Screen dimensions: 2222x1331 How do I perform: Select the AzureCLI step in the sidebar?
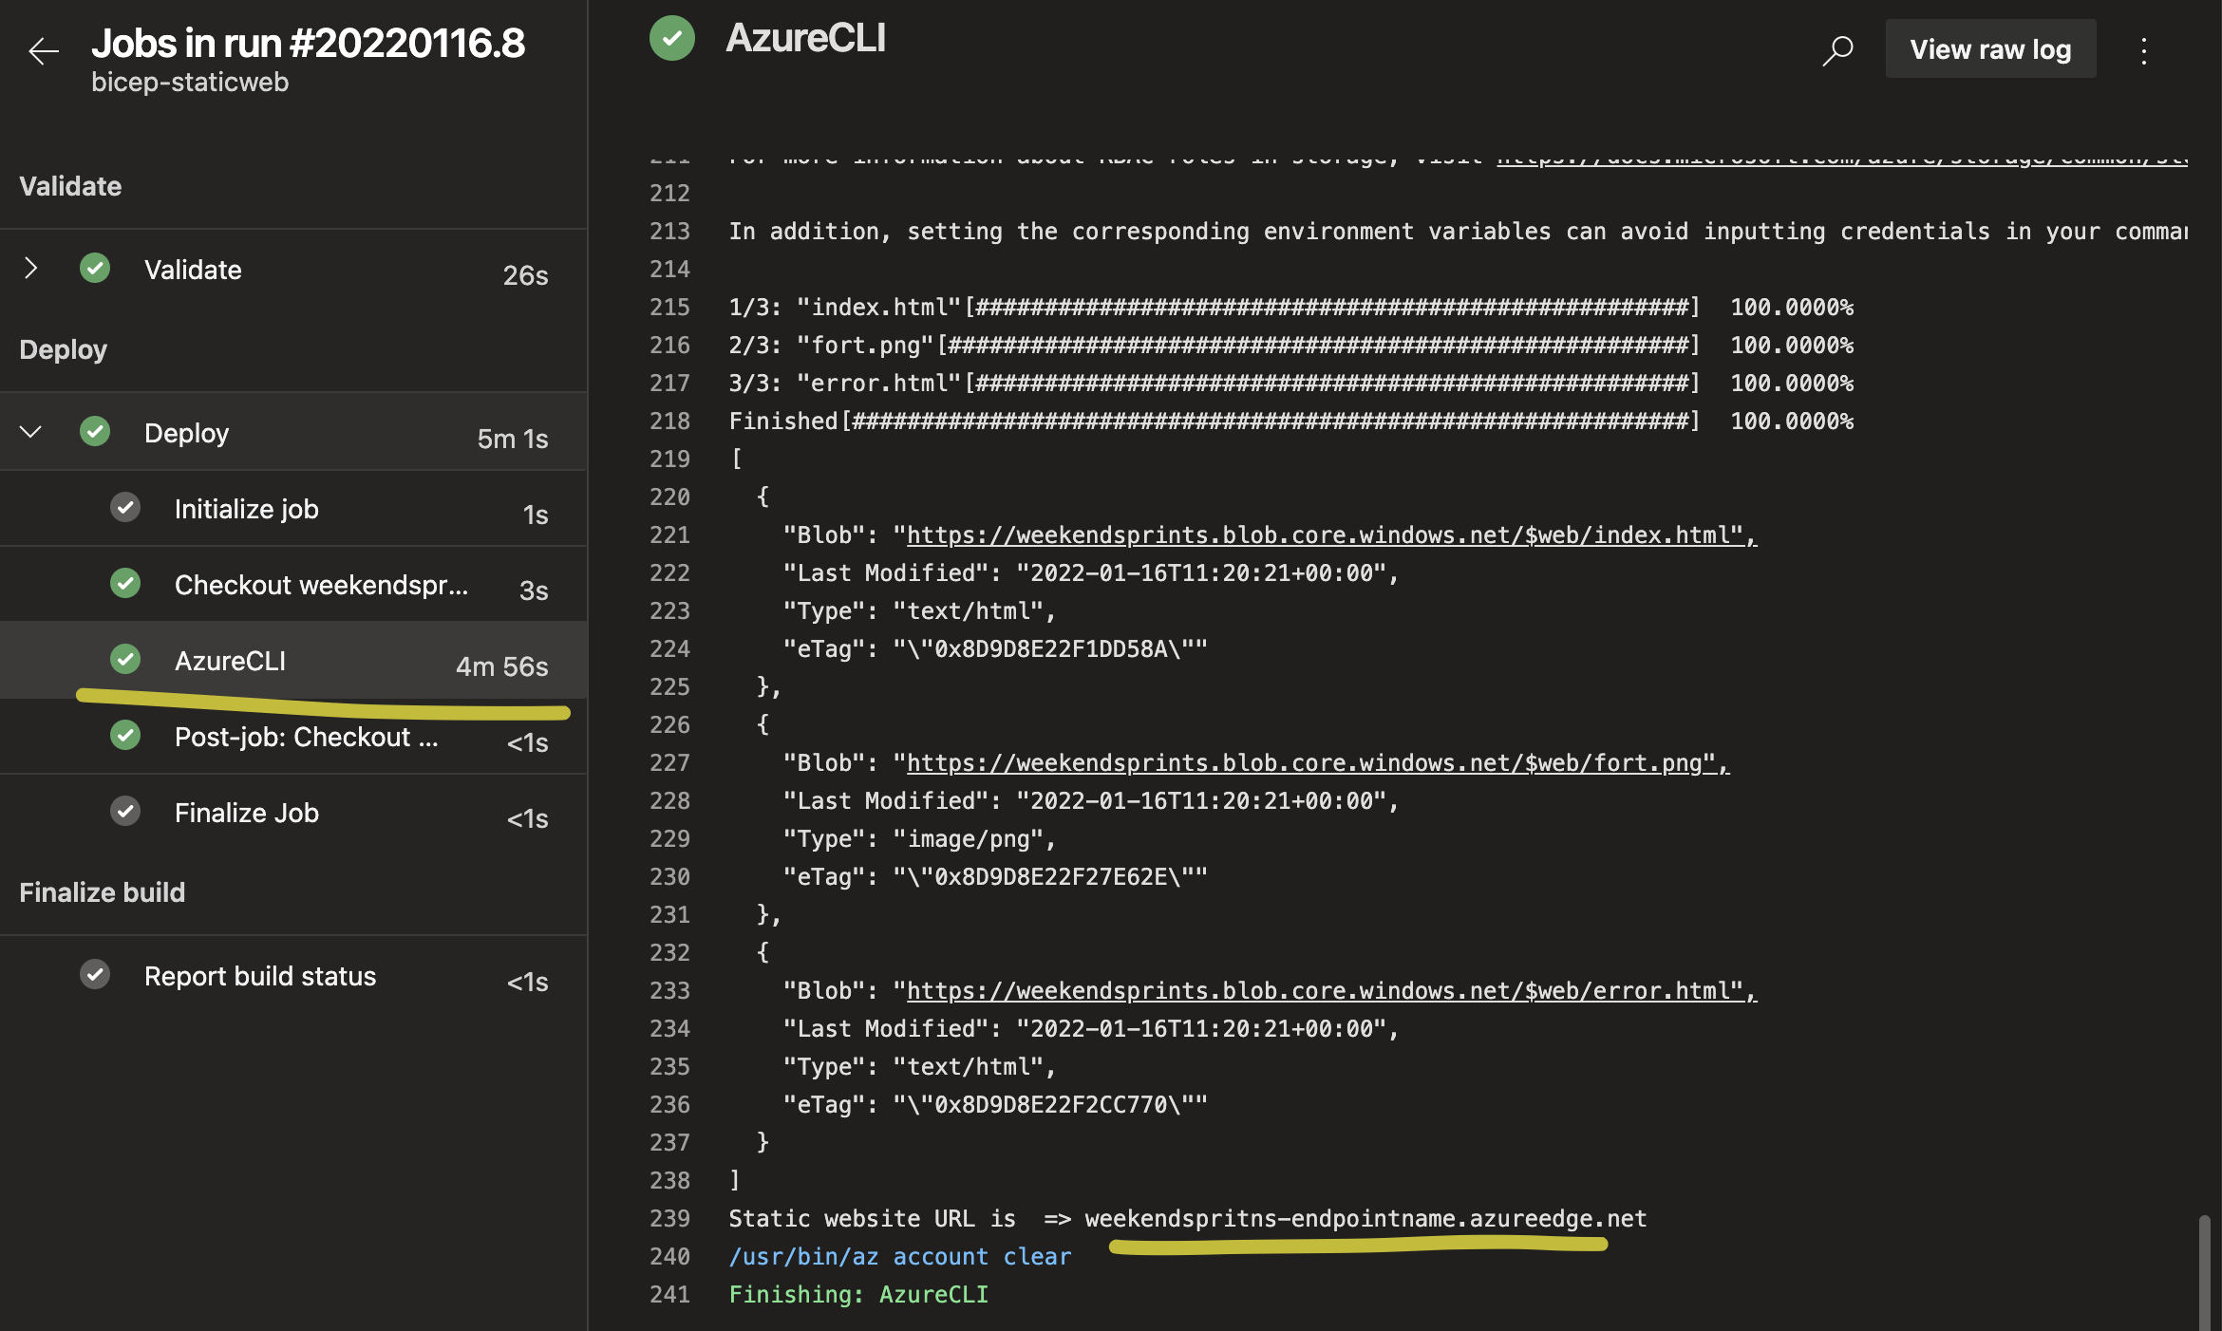230,661
